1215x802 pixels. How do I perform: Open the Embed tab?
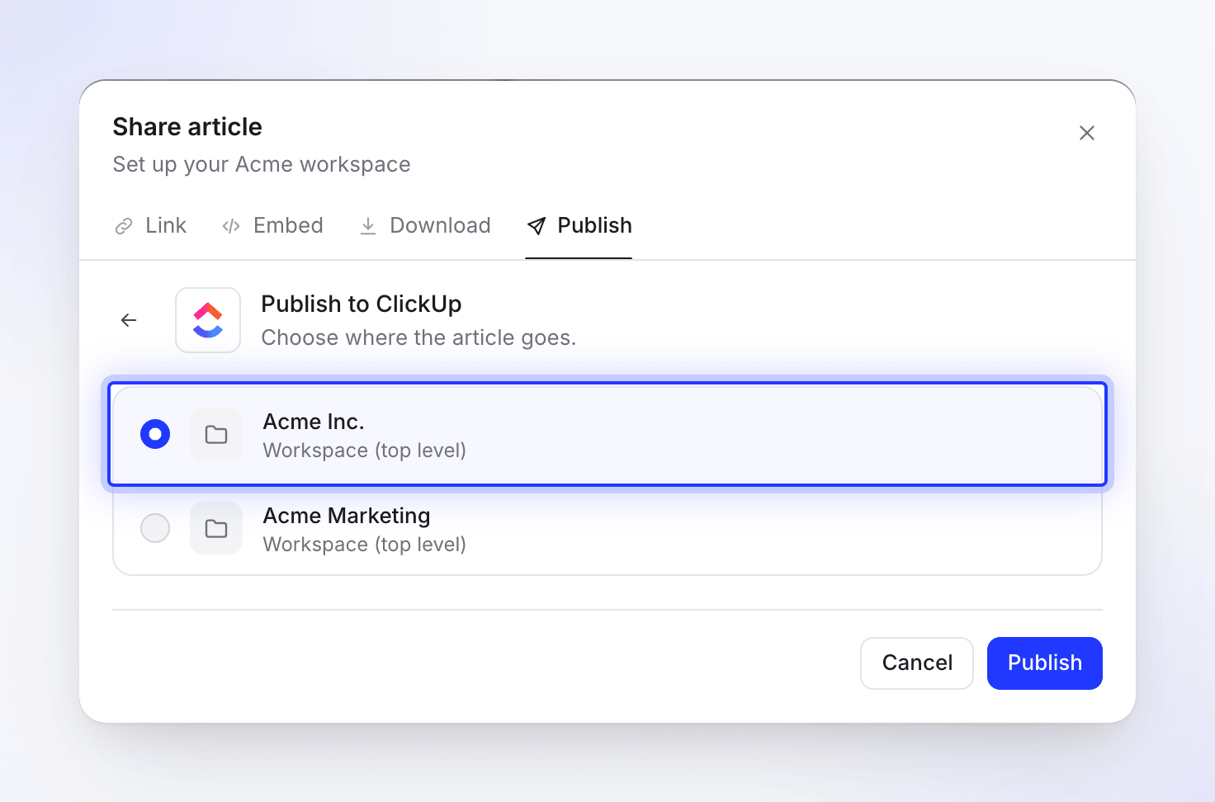tap(272, 225)
